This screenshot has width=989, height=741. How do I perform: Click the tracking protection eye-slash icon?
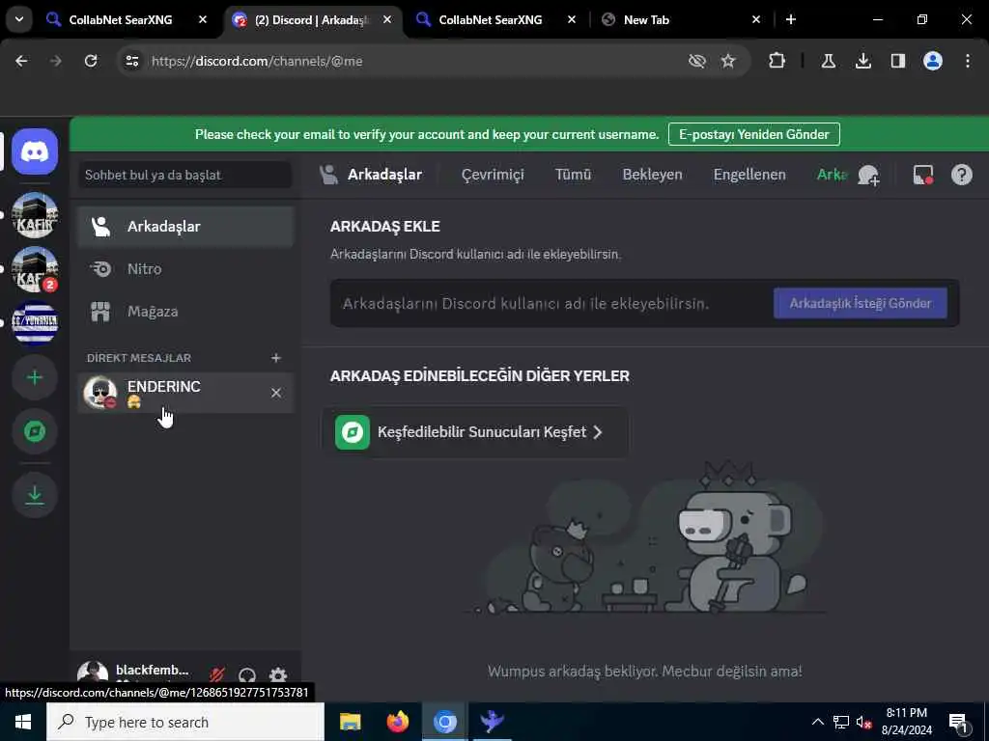(x=697, y=61)
